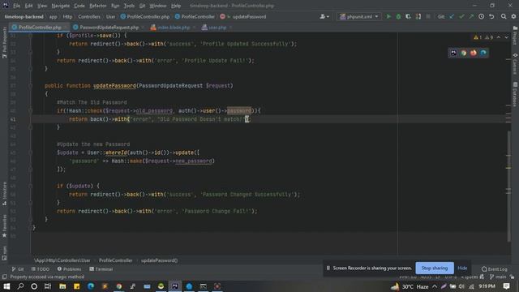Click ProfileController in bottom breadcrumb
This screenshot has height=292, width=519.
115,260
